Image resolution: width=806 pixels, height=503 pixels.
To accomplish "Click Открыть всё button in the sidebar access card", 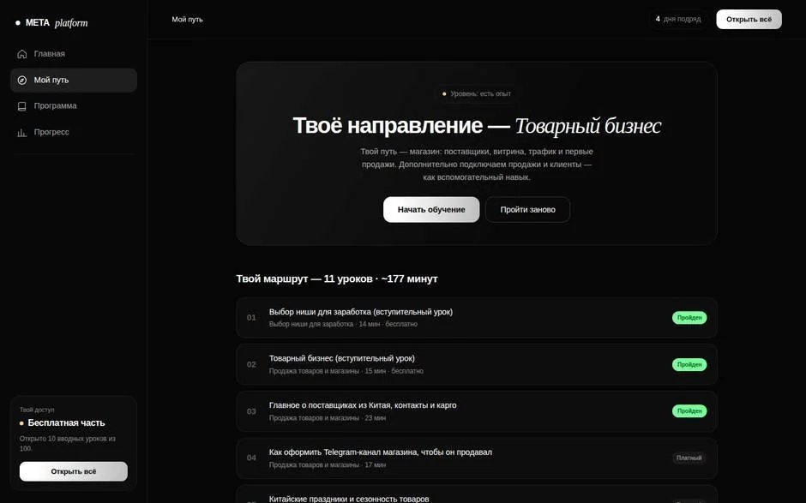I will 74,471.
